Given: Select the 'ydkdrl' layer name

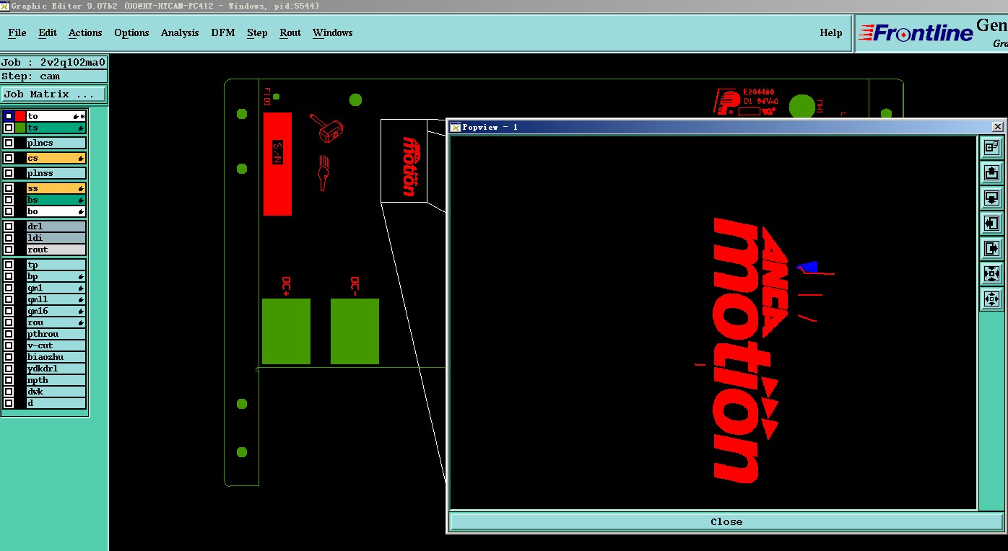Looking at the screenshot, I should coord(56,369).
